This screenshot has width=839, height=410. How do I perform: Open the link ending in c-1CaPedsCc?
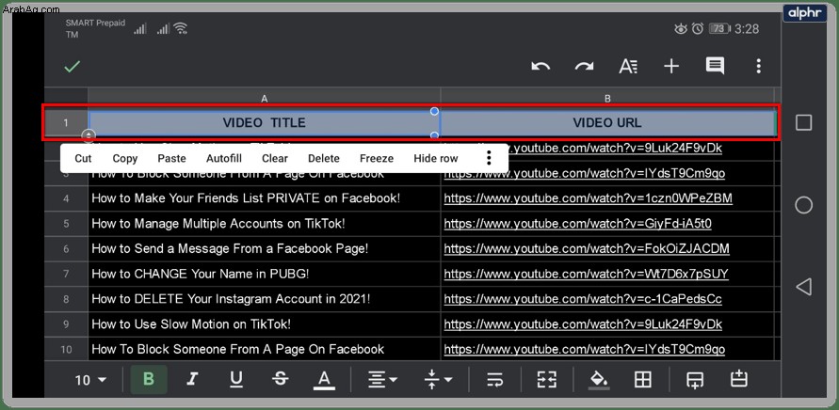pyautogui.click(x=583, y=299)
